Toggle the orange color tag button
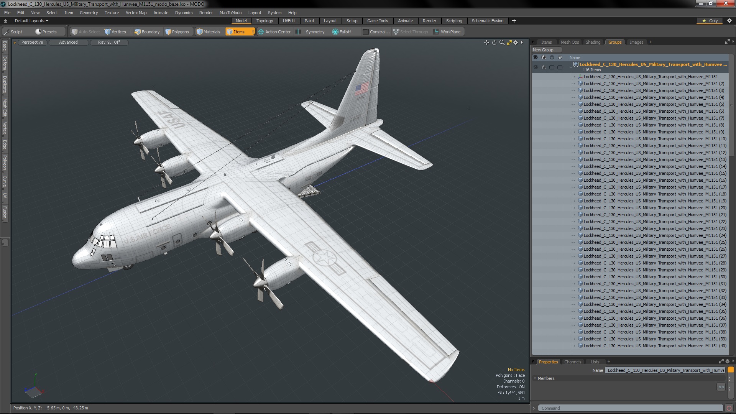This screenshot has height=414, width=736. click(731, 370)
